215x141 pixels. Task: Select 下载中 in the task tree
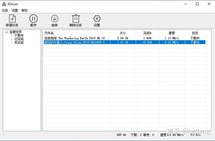click(x=19, y=35)
